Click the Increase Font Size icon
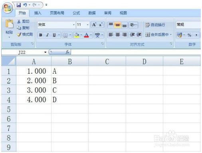The image size is (202, 153). [x=94, y=24]
